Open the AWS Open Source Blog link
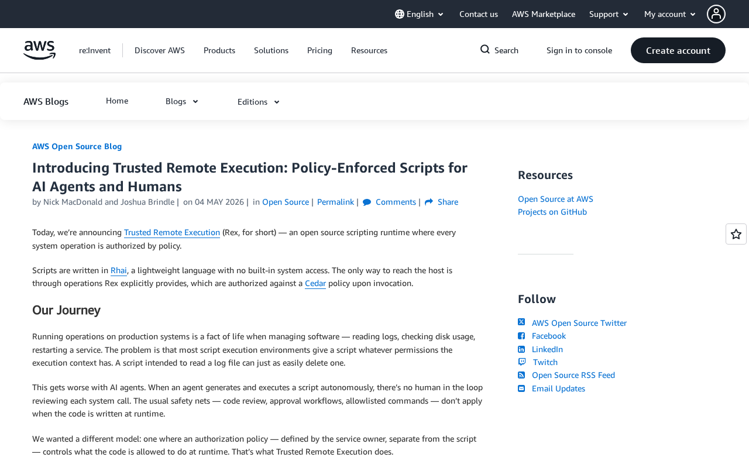The width and height of the screenshot is (749, 468). [x=77, y=146]
